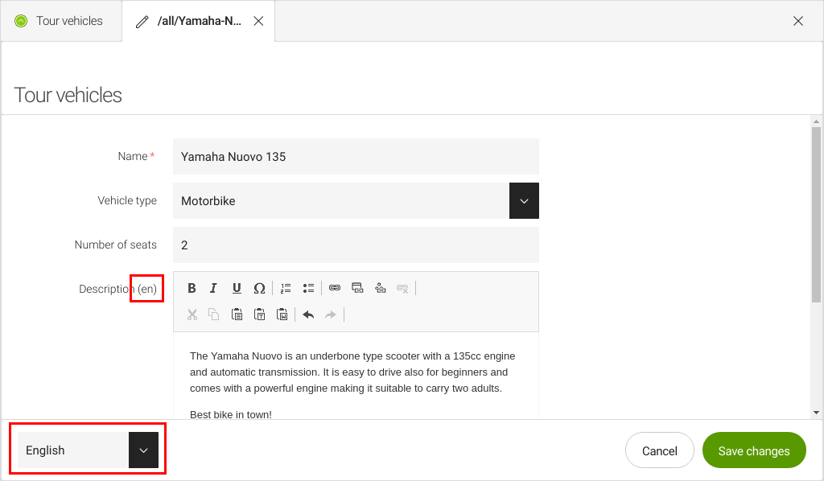Click the regular paste clipboard icon

coord(237,314)
